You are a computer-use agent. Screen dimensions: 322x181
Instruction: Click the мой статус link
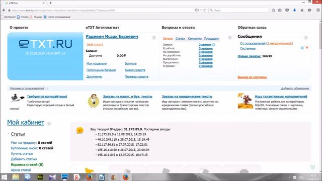tap(95, 44)
